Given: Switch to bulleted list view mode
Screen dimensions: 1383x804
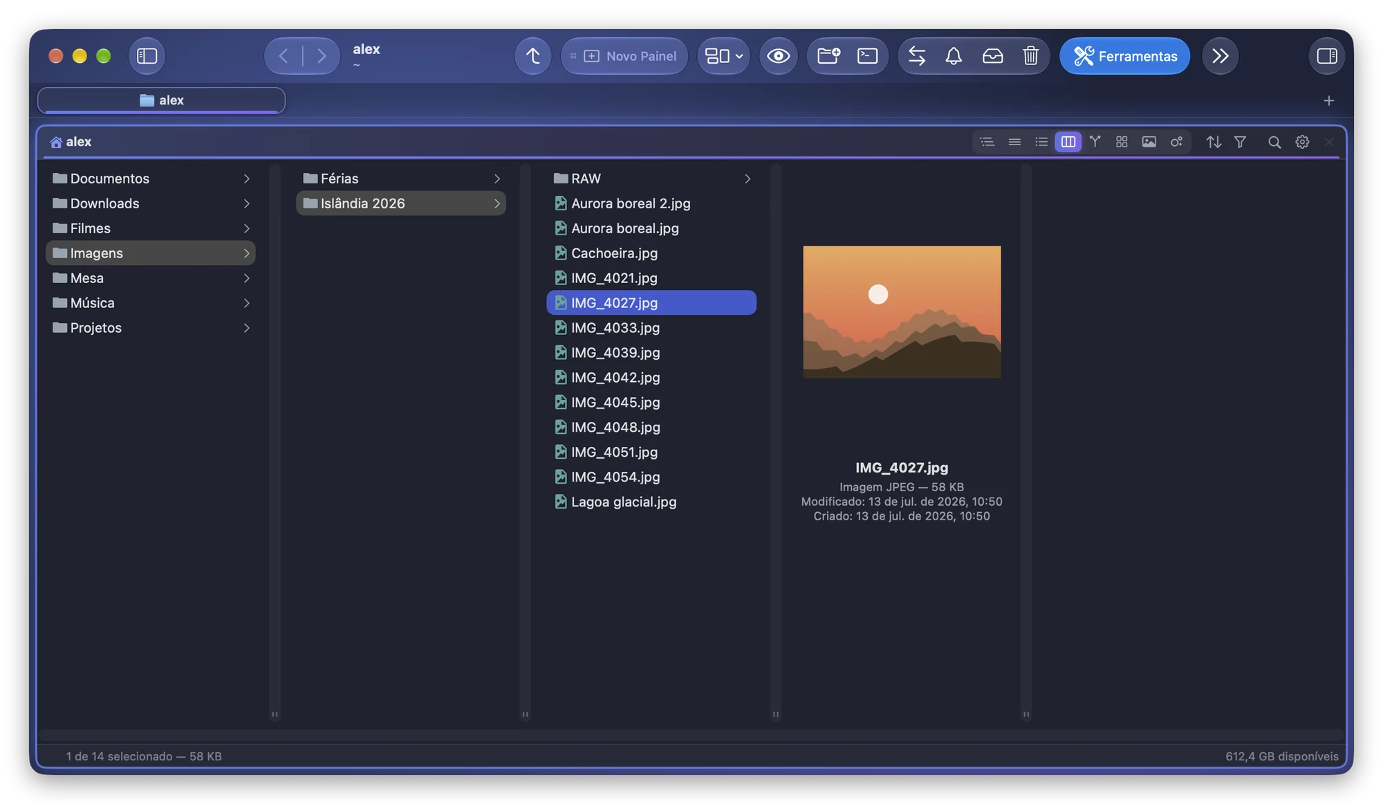Looking at the screenshot, I should pyautogui.click(x=1041, y=142).
